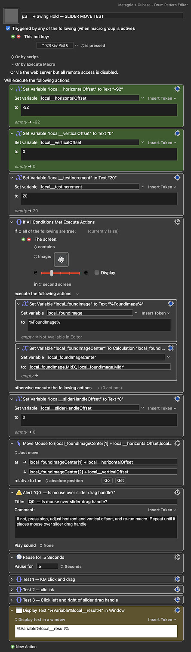The image size is (191, 652).
Task: Click on the image fuzziness slider
Action: coord(60,273)
